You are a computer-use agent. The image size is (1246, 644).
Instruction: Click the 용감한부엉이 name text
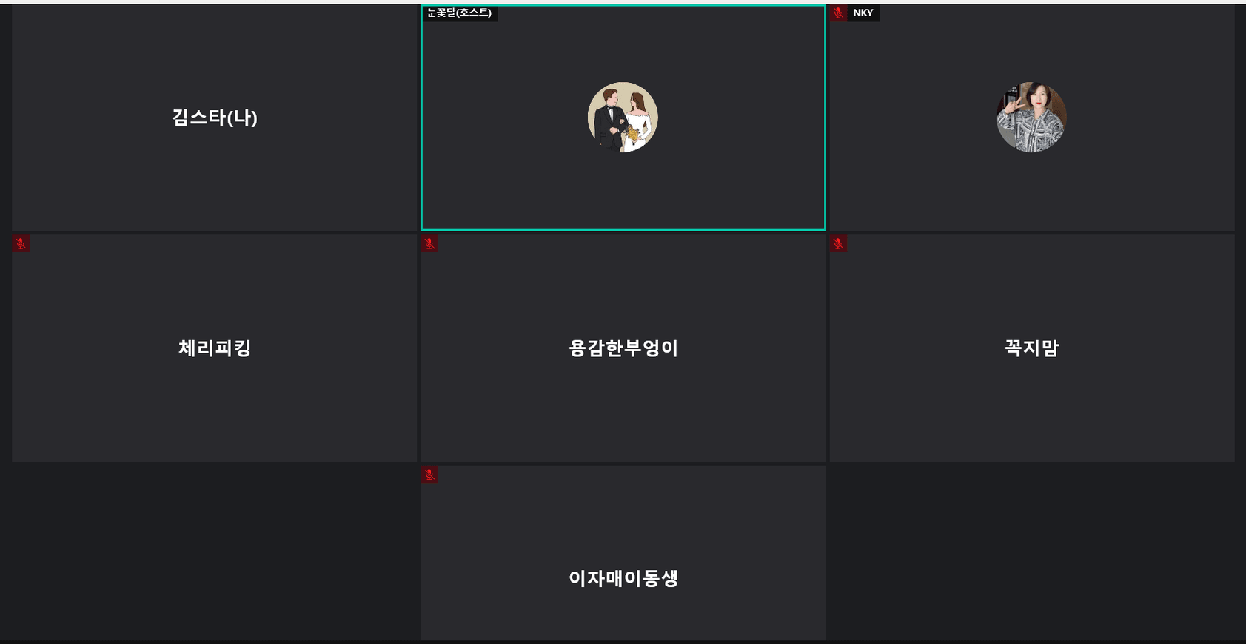[623, 348]
